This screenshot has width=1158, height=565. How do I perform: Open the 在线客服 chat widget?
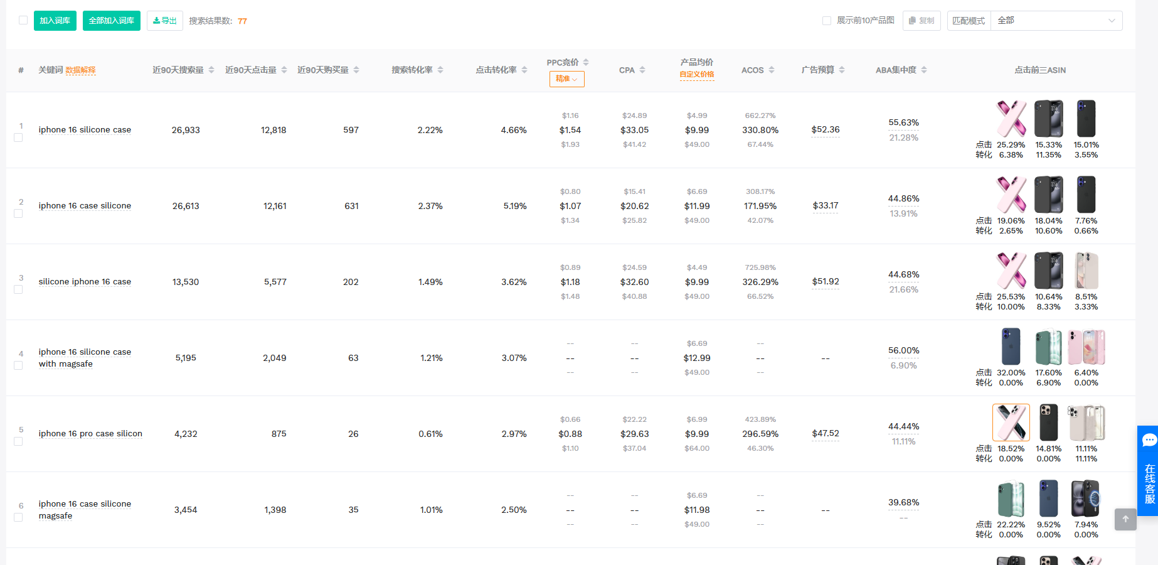(x=1149, y=471)
